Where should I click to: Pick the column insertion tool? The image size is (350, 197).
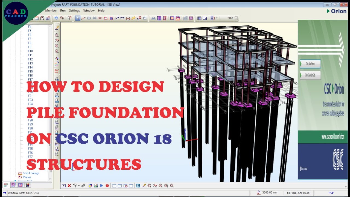pyautogui.click(x=89, y=18)
